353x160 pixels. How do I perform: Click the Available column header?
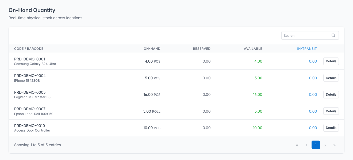coord(253,49)
